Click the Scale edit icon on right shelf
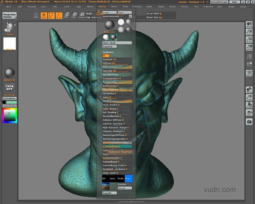Screen dimensions: 255x204 249,97
